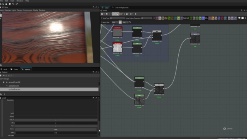
Task: Add a Gradient (Grd) node from palette
Action: (188, 18)
